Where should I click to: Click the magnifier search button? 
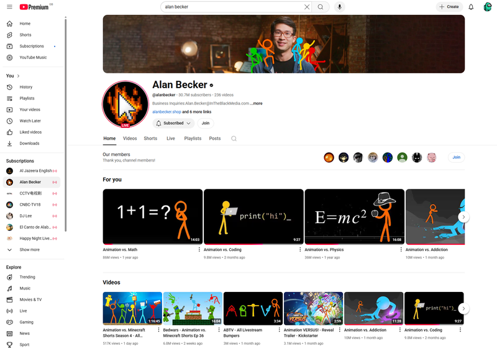[x=321, y=7]
